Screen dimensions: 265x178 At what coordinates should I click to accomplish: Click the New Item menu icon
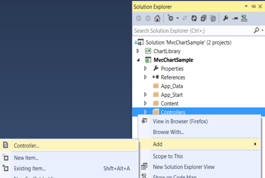[6, 157]
